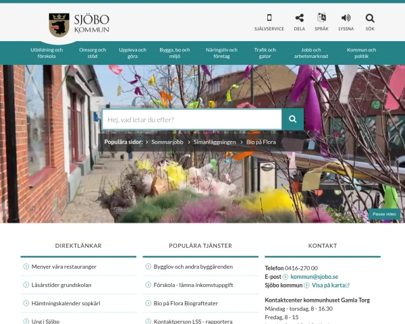
Task: Expand the Trafik och gator menu
Action: coord(265,53)
